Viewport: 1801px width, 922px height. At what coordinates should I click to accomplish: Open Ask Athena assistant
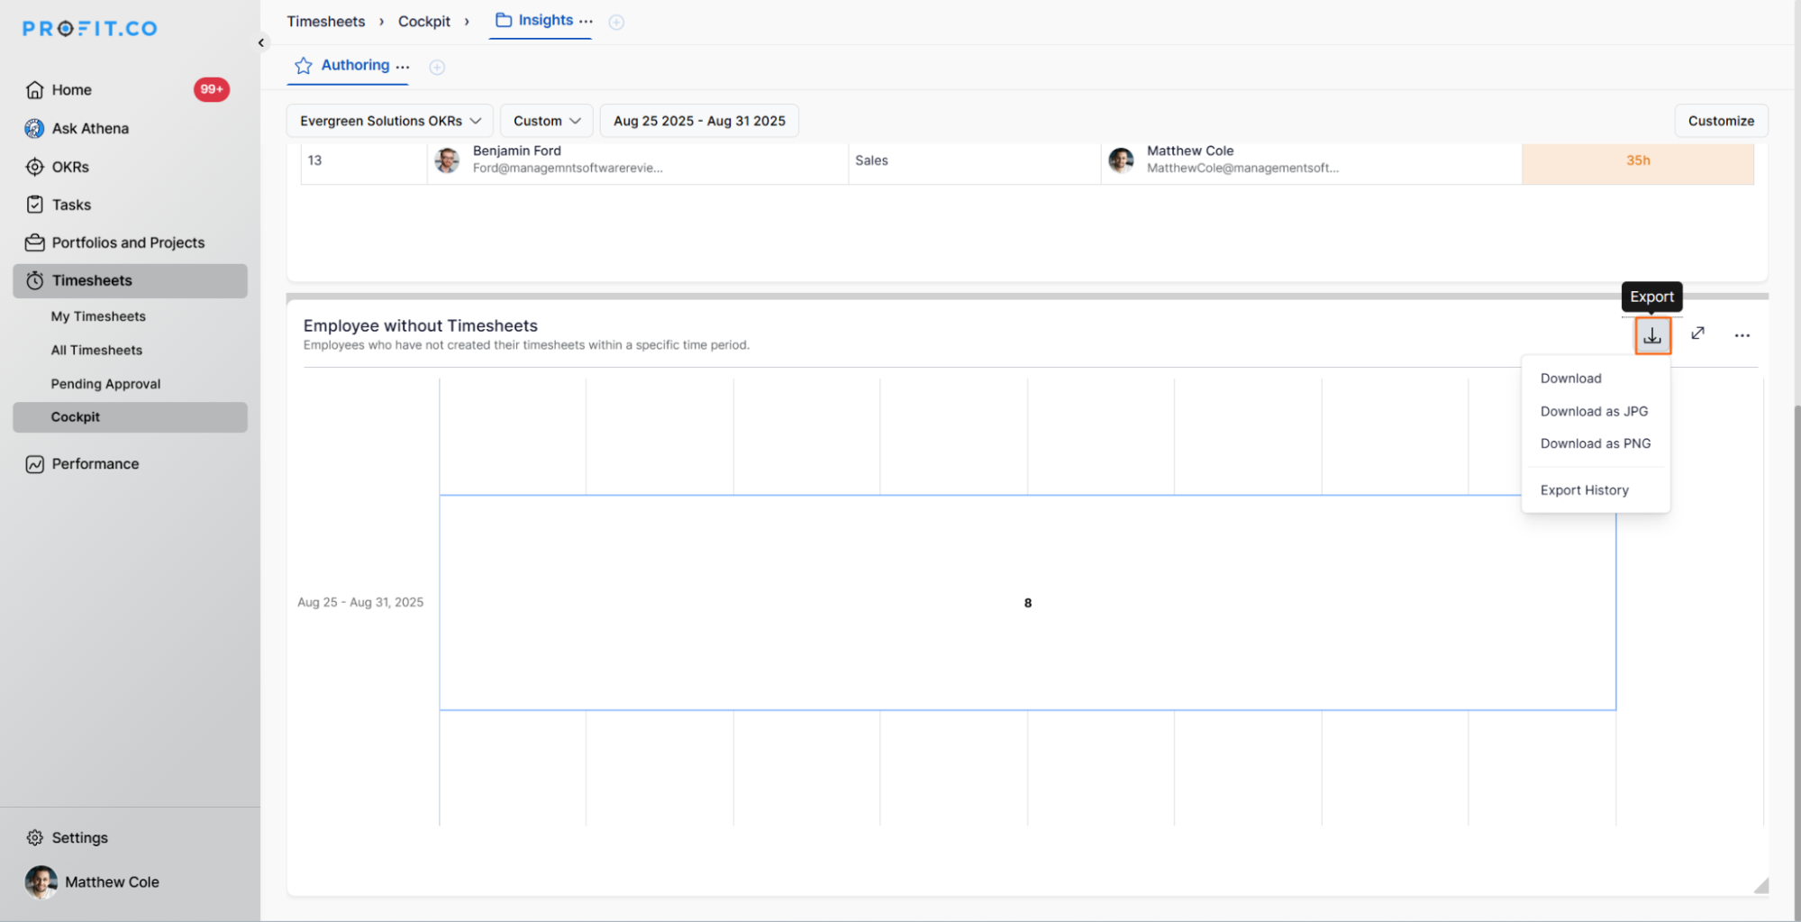[90, 128]
